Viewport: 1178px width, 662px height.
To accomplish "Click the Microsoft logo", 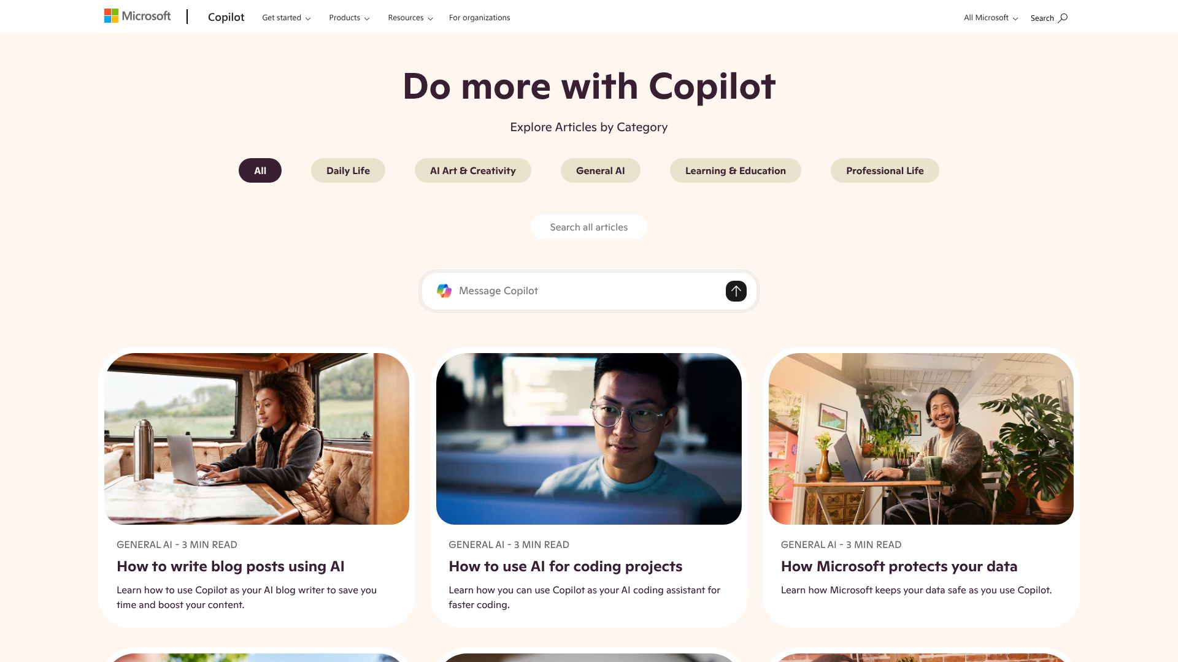I will (137, 16).
